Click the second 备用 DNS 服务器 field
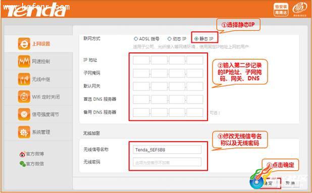Viewport: 312px width, 193px height. (x=159, y=112)
